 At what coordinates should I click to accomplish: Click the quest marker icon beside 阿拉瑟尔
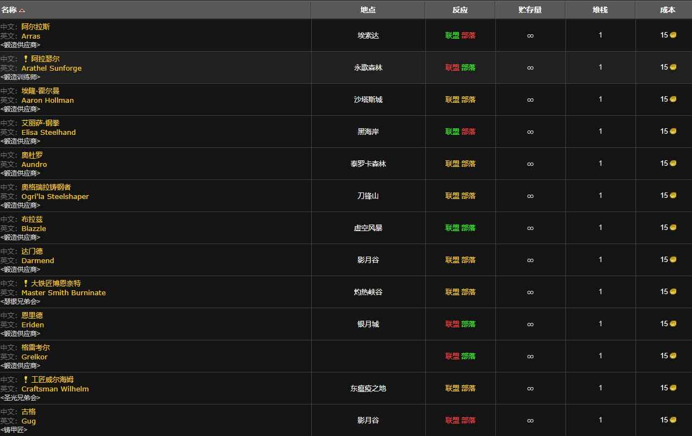tap(26, 59)
